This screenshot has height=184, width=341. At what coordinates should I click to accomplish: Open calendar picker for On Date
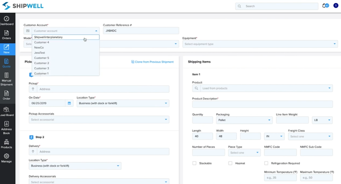tap(69, 103)
